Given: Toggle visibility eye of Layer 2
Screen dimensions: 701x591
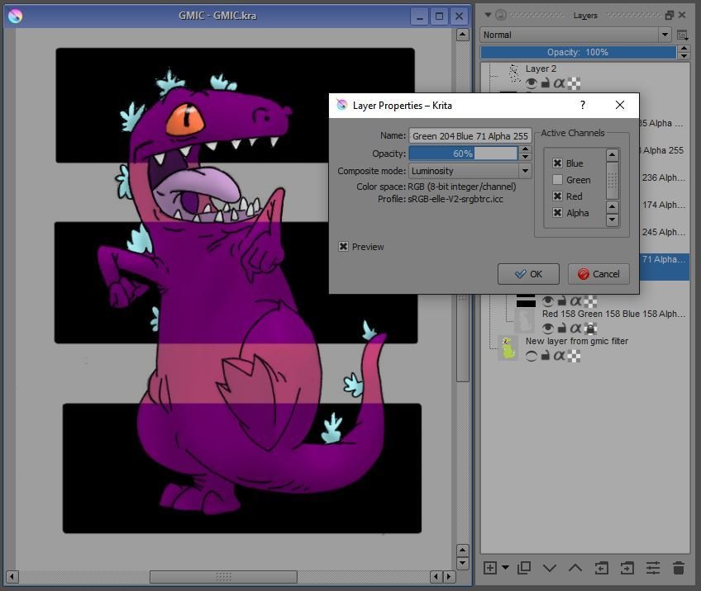Looking at the screenshot, I should tap(531, 83).
